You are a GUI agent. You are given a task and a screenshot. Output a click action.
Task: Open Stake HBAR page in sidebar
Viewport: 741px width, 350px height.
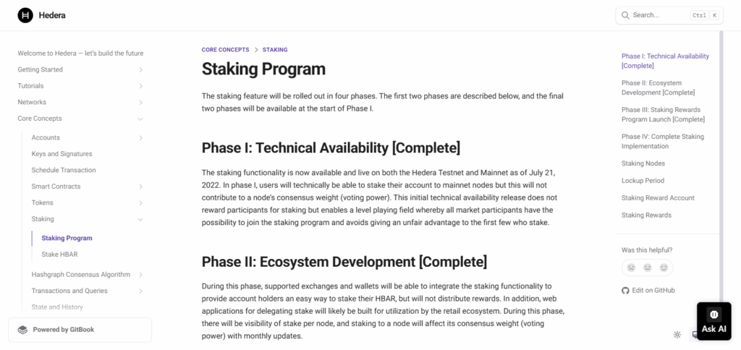(60, 254)
